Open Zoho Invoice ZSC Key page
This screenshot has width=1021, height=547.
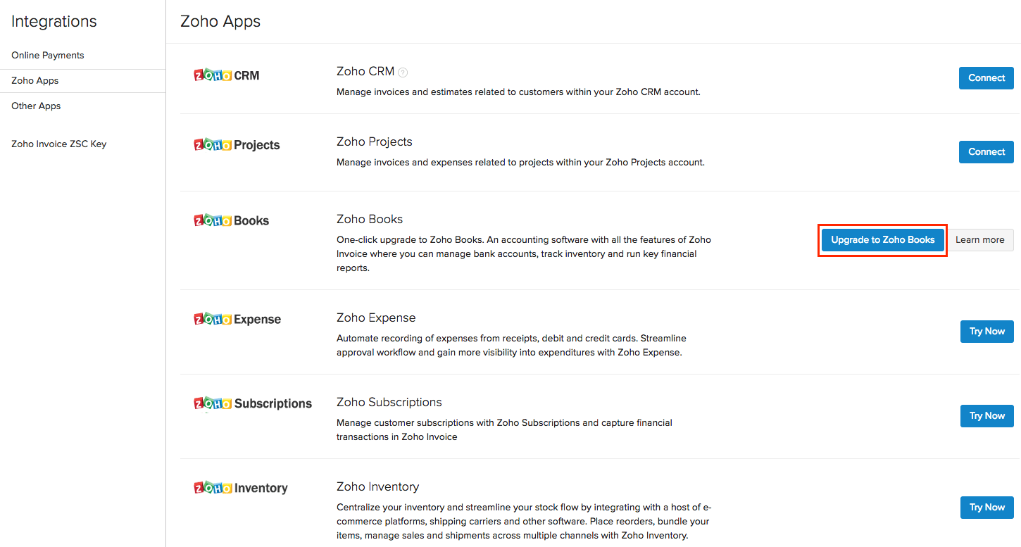[x=59, y=144]
